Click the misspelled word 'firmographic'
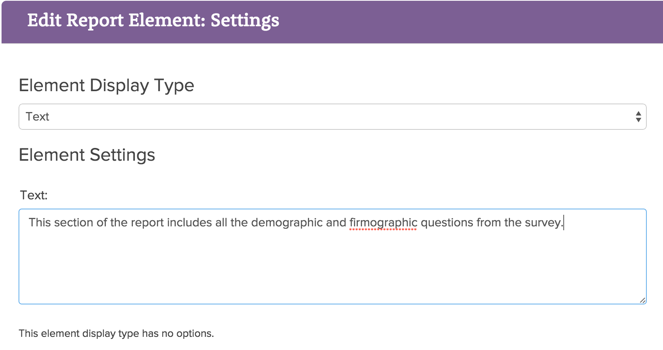This screenshot has width=663, height=350. click(x=383, y=223)
